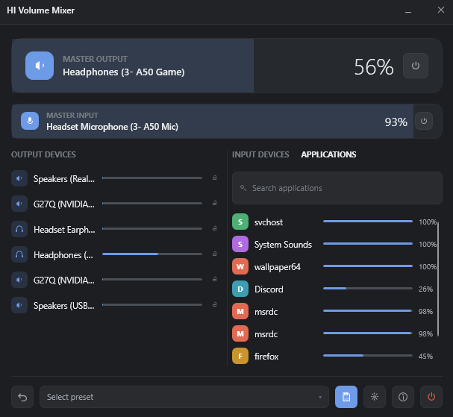Click the wallpaper64 W app icon
This screenshot has width=453, height=417.
pos(240,266)
